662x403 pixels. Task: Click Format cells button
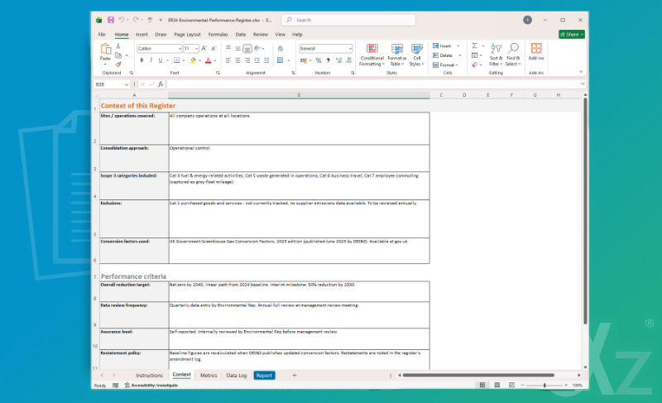(x=445, y=65)
